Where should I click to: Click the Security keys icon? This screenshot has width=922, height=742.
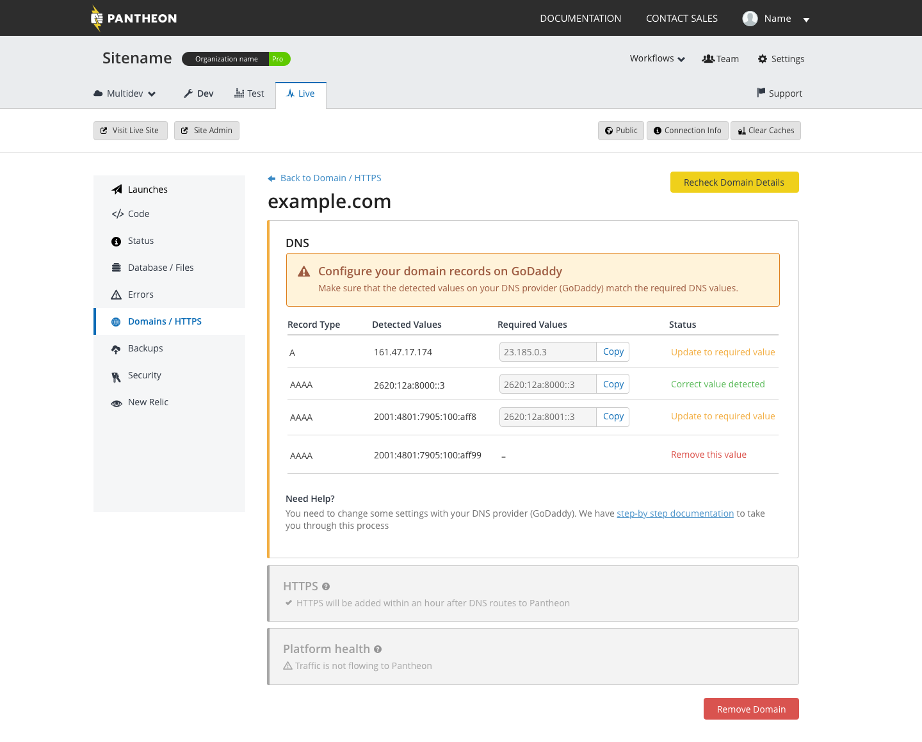[x=116, y=377]
